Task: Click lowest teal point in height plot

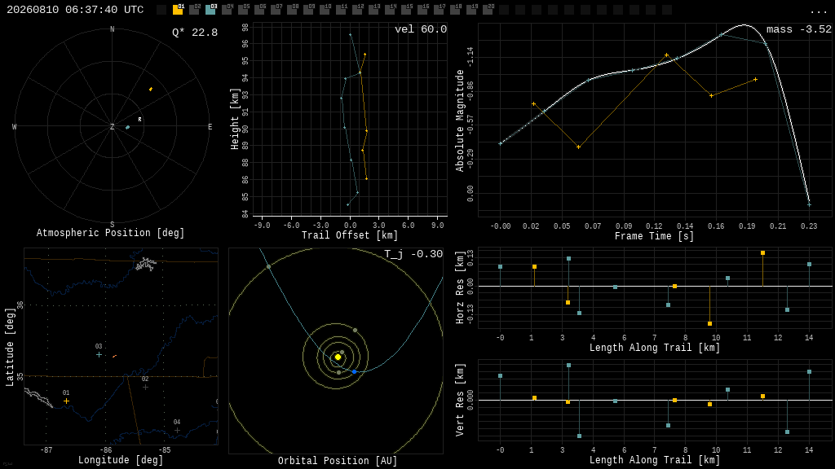Action: pos(347,204)
